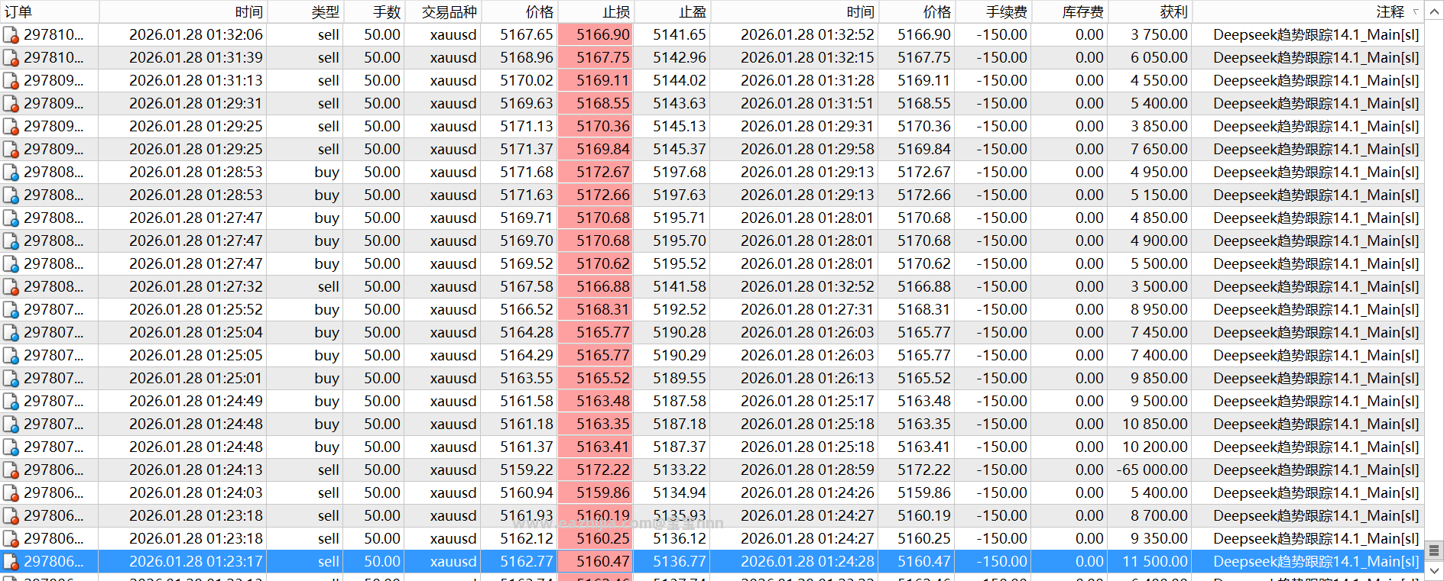Click order icon of the sell opened at 5171.37

pyautogui.click(x=11, y=150)
